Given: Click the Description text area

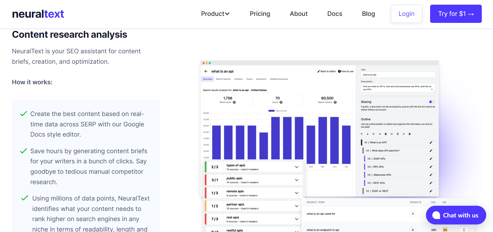Looking at the screenshot, I should pos(398,88).
